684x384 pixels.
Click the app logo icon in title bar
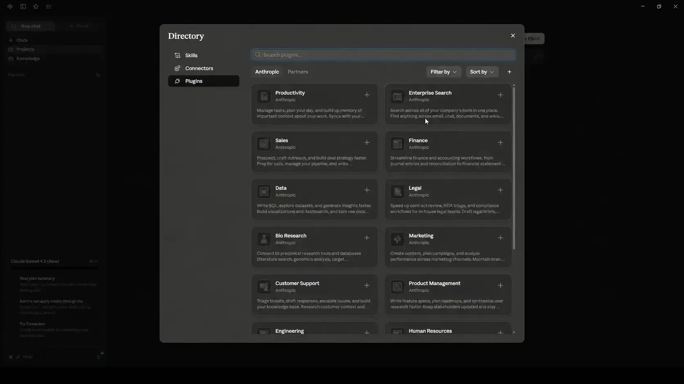pos(10,7)
